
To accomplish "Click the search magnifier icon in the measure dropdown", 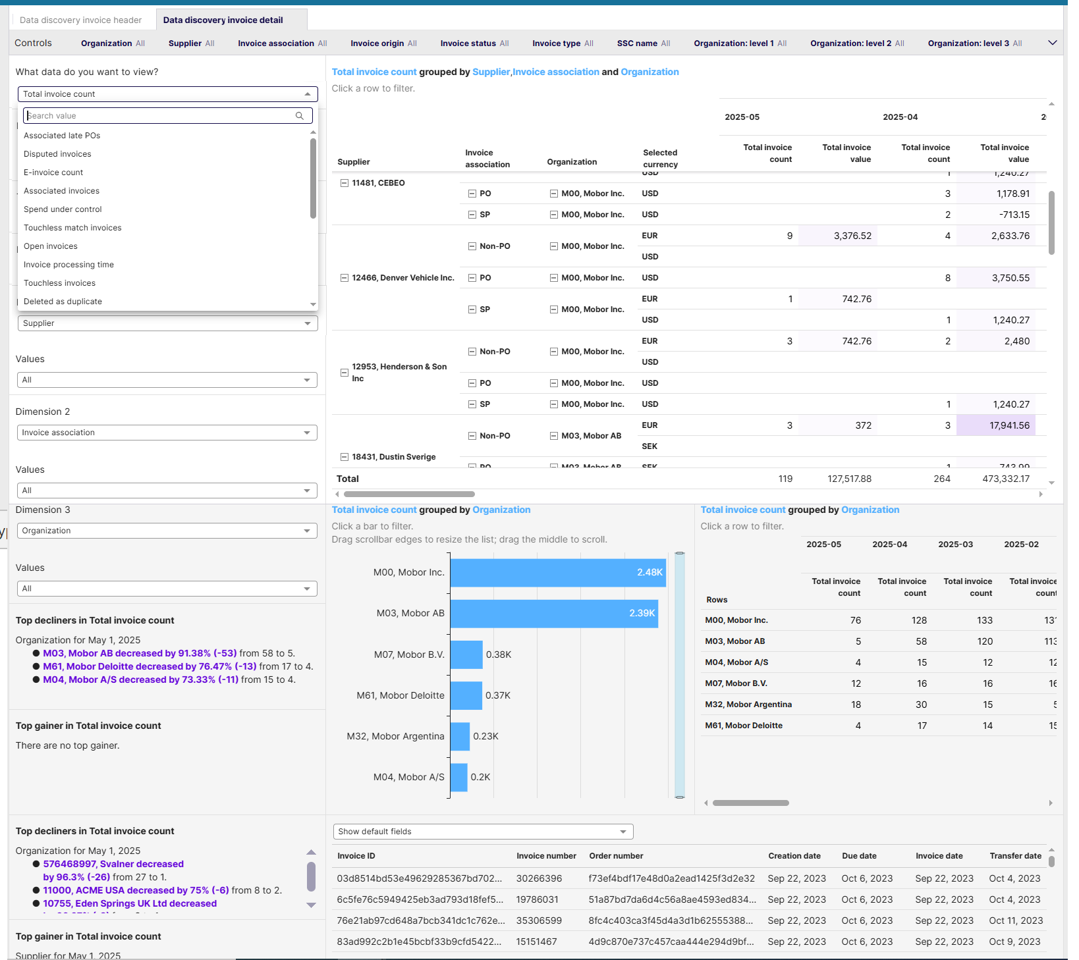I will pyautogui.click(x=300, y=115).
